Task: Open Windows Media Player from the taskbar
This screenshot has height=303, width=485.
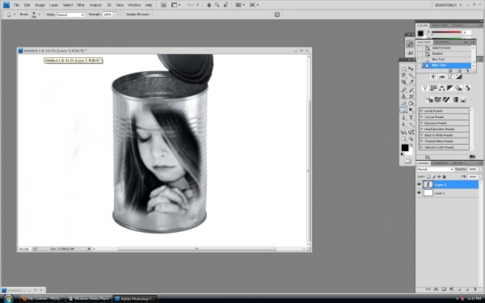Action: coord(90,299)
